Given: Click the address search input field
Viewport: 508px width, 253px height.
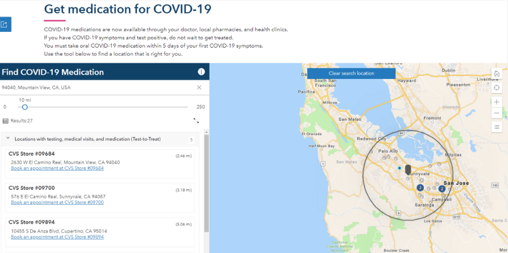Looking at the screenshot, I should (x=97, y=88).
